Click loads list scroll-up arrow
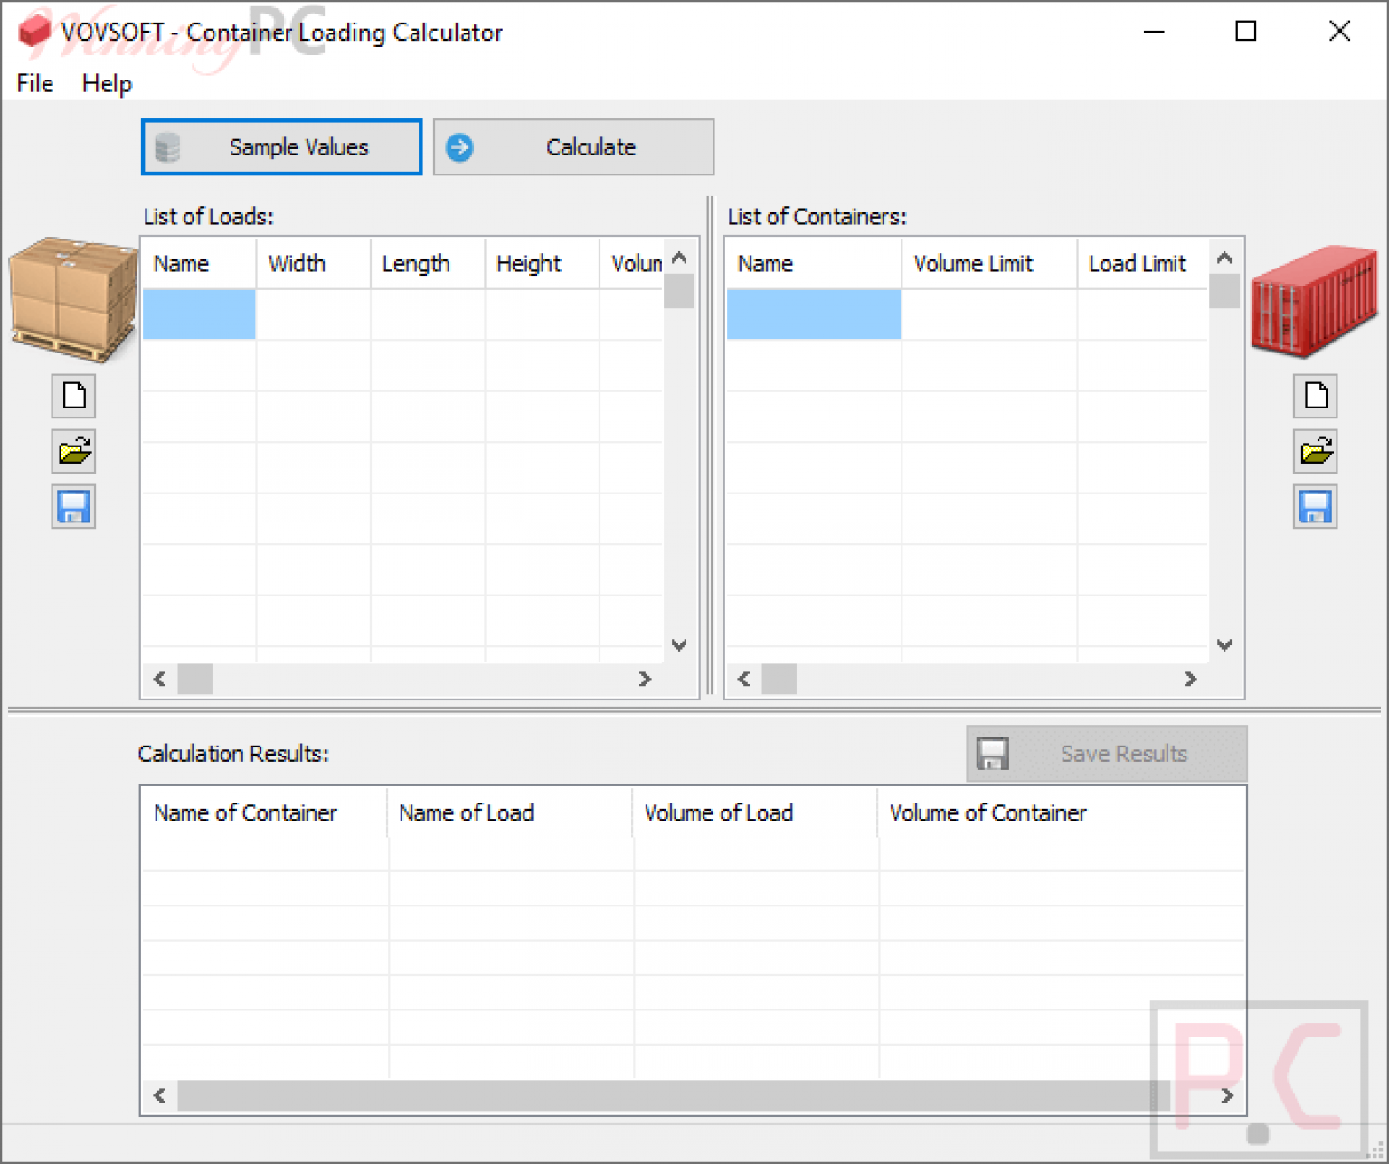 (x=679, y=258)
